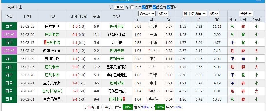This screenshot has width=266, height=111.
Task: Click the 西甲 type label for 26-03-22
Action: [x=9, y=26]
